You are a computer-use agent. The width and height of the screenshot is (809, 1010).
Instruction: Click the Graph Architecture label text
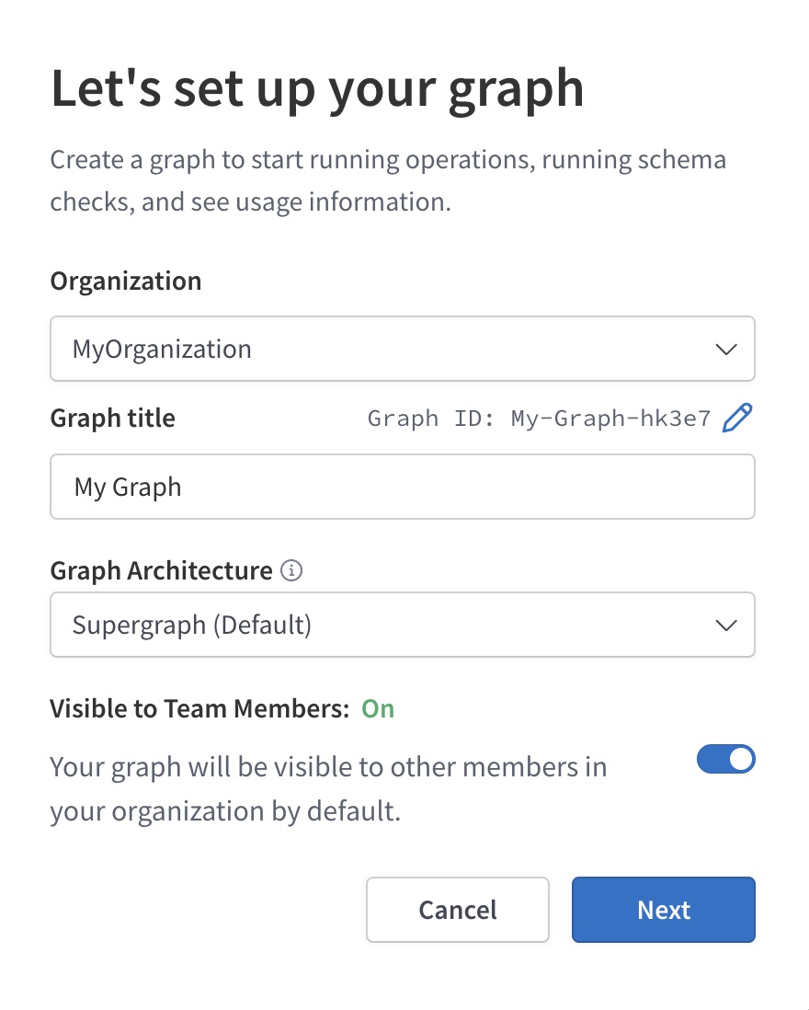click(x=161, y=571)
